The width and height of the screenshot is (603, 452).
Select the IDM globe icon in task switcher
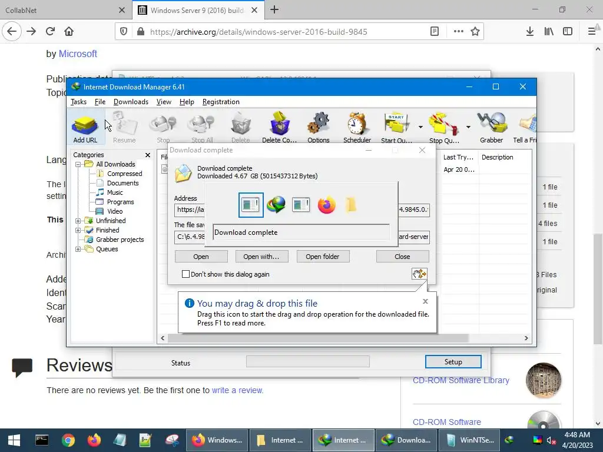coord(276,205)
